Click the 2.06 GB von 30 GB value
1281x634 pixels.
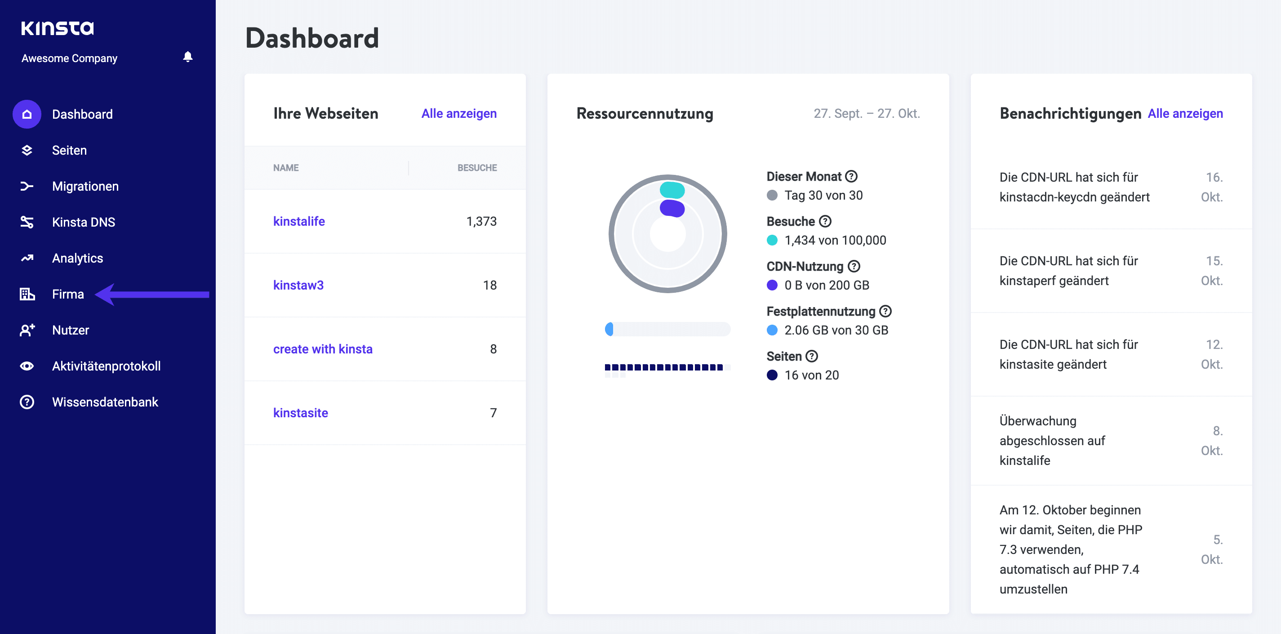[x=836, y=330]
